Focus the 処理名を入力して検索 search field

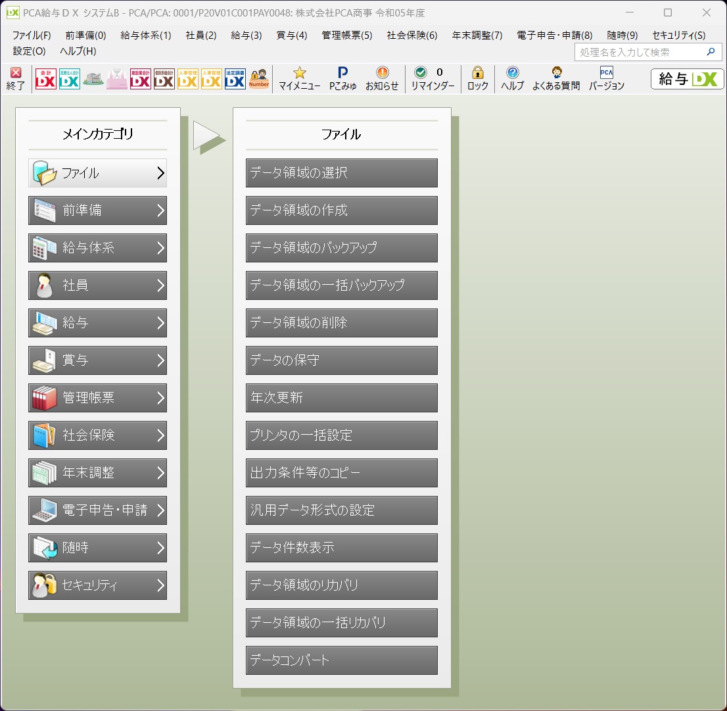[641, 53]
